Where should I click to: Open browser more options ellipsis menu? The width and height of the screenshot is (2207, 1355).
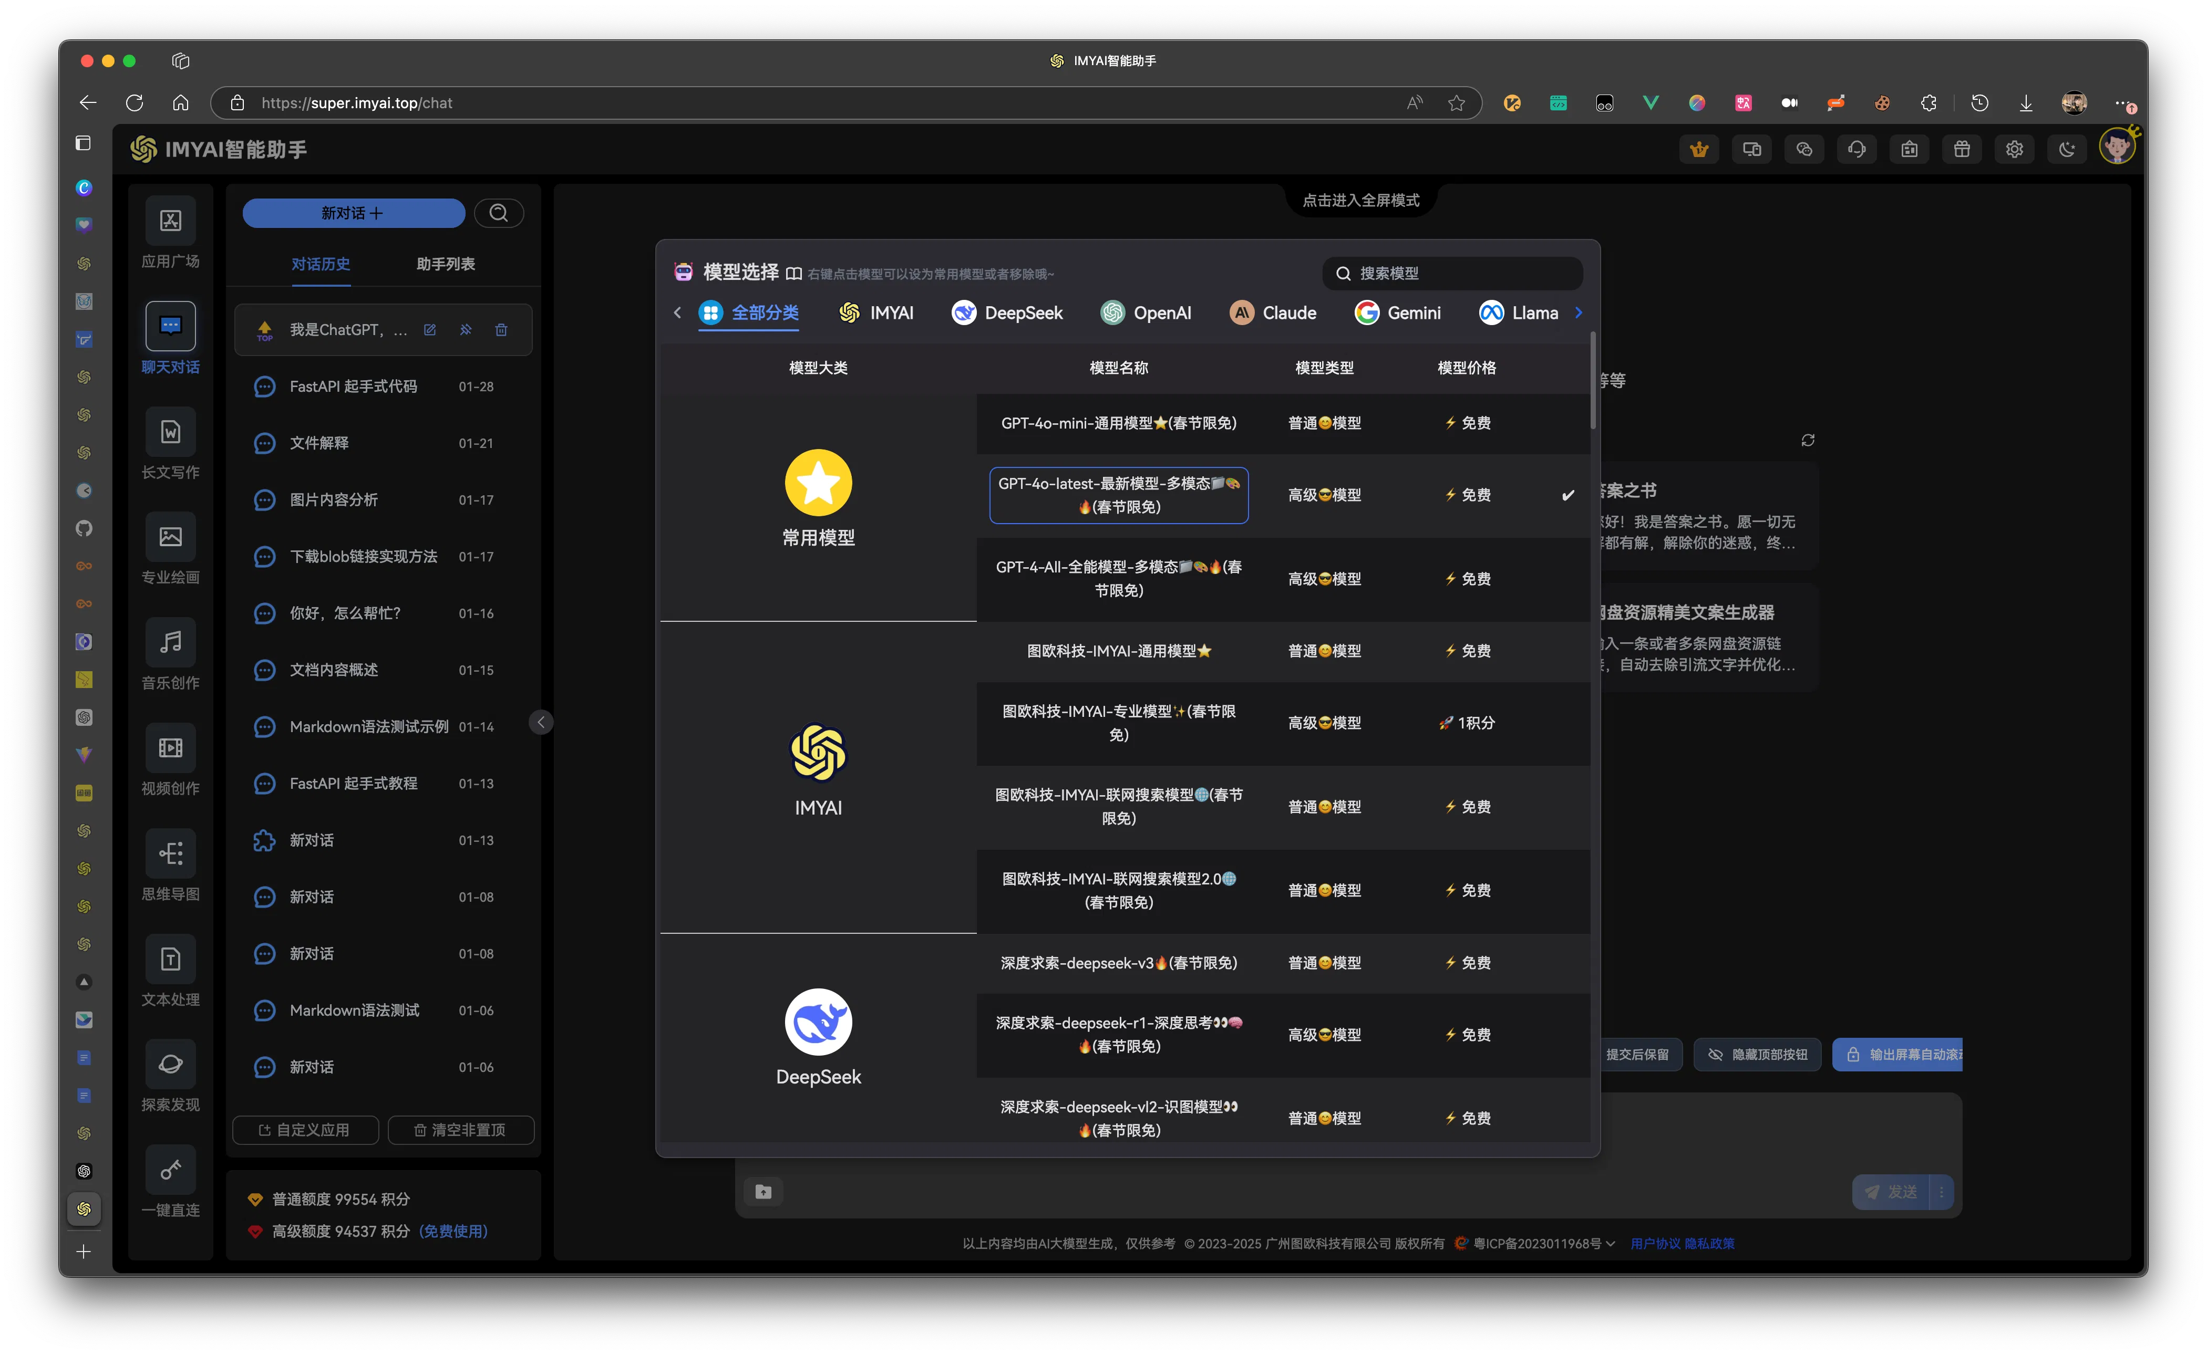tap(2122, 103)
